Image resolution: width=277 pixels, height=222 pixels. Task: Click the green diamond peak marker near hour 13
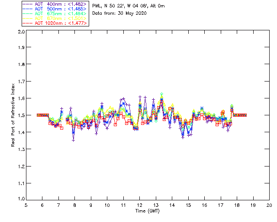pyautogui.click(x=161, y=94)
